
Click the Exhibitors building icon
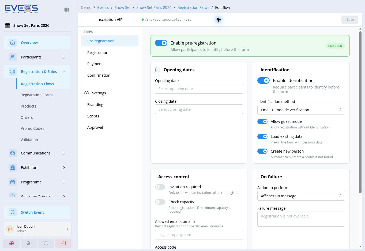tap(13, 168)
